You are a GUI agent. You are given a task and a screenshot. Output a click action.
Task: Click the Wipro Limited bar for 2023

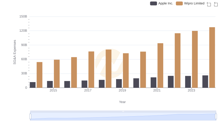195,59
